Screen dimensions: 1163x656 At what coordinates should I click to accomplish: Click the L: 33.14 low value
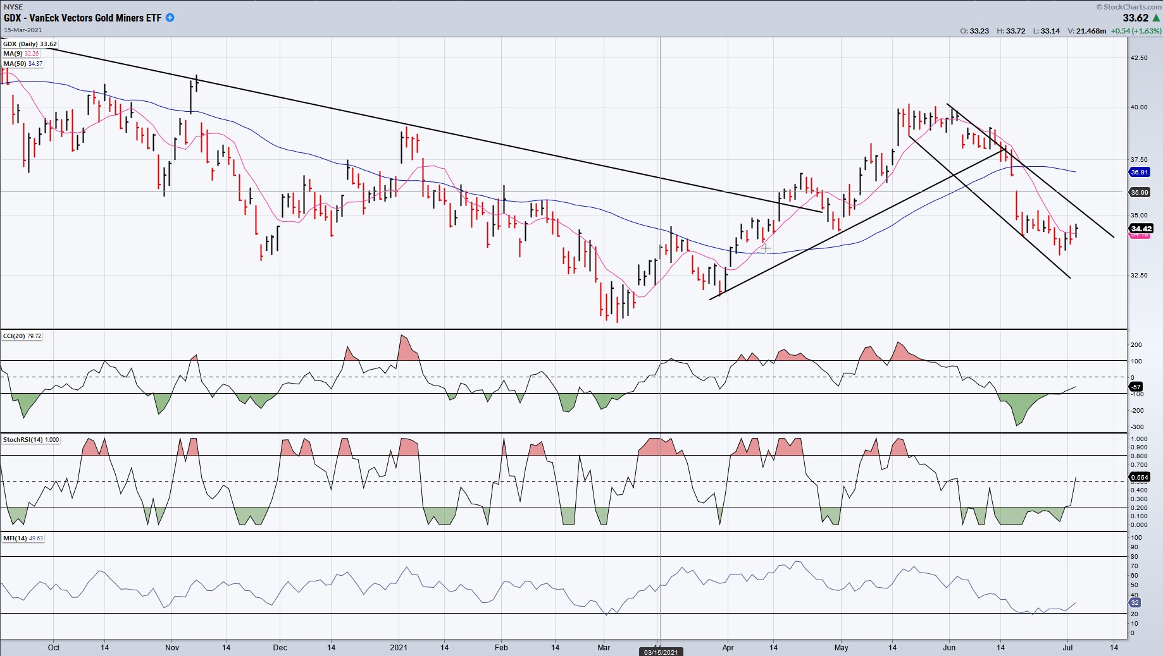pyautogui.click(x=1046, y=31)
